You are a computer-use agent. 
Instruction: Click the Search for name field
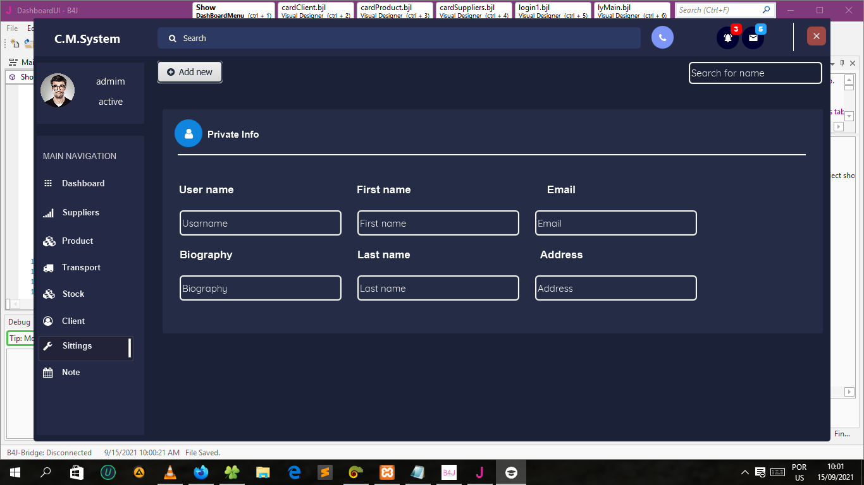755,73
